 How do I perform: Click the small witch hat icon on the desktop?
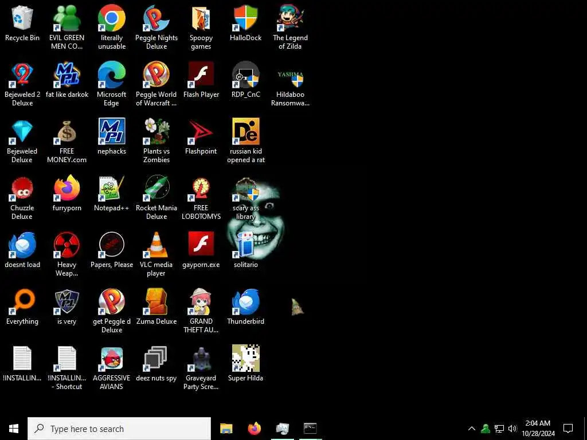point(298,307)
